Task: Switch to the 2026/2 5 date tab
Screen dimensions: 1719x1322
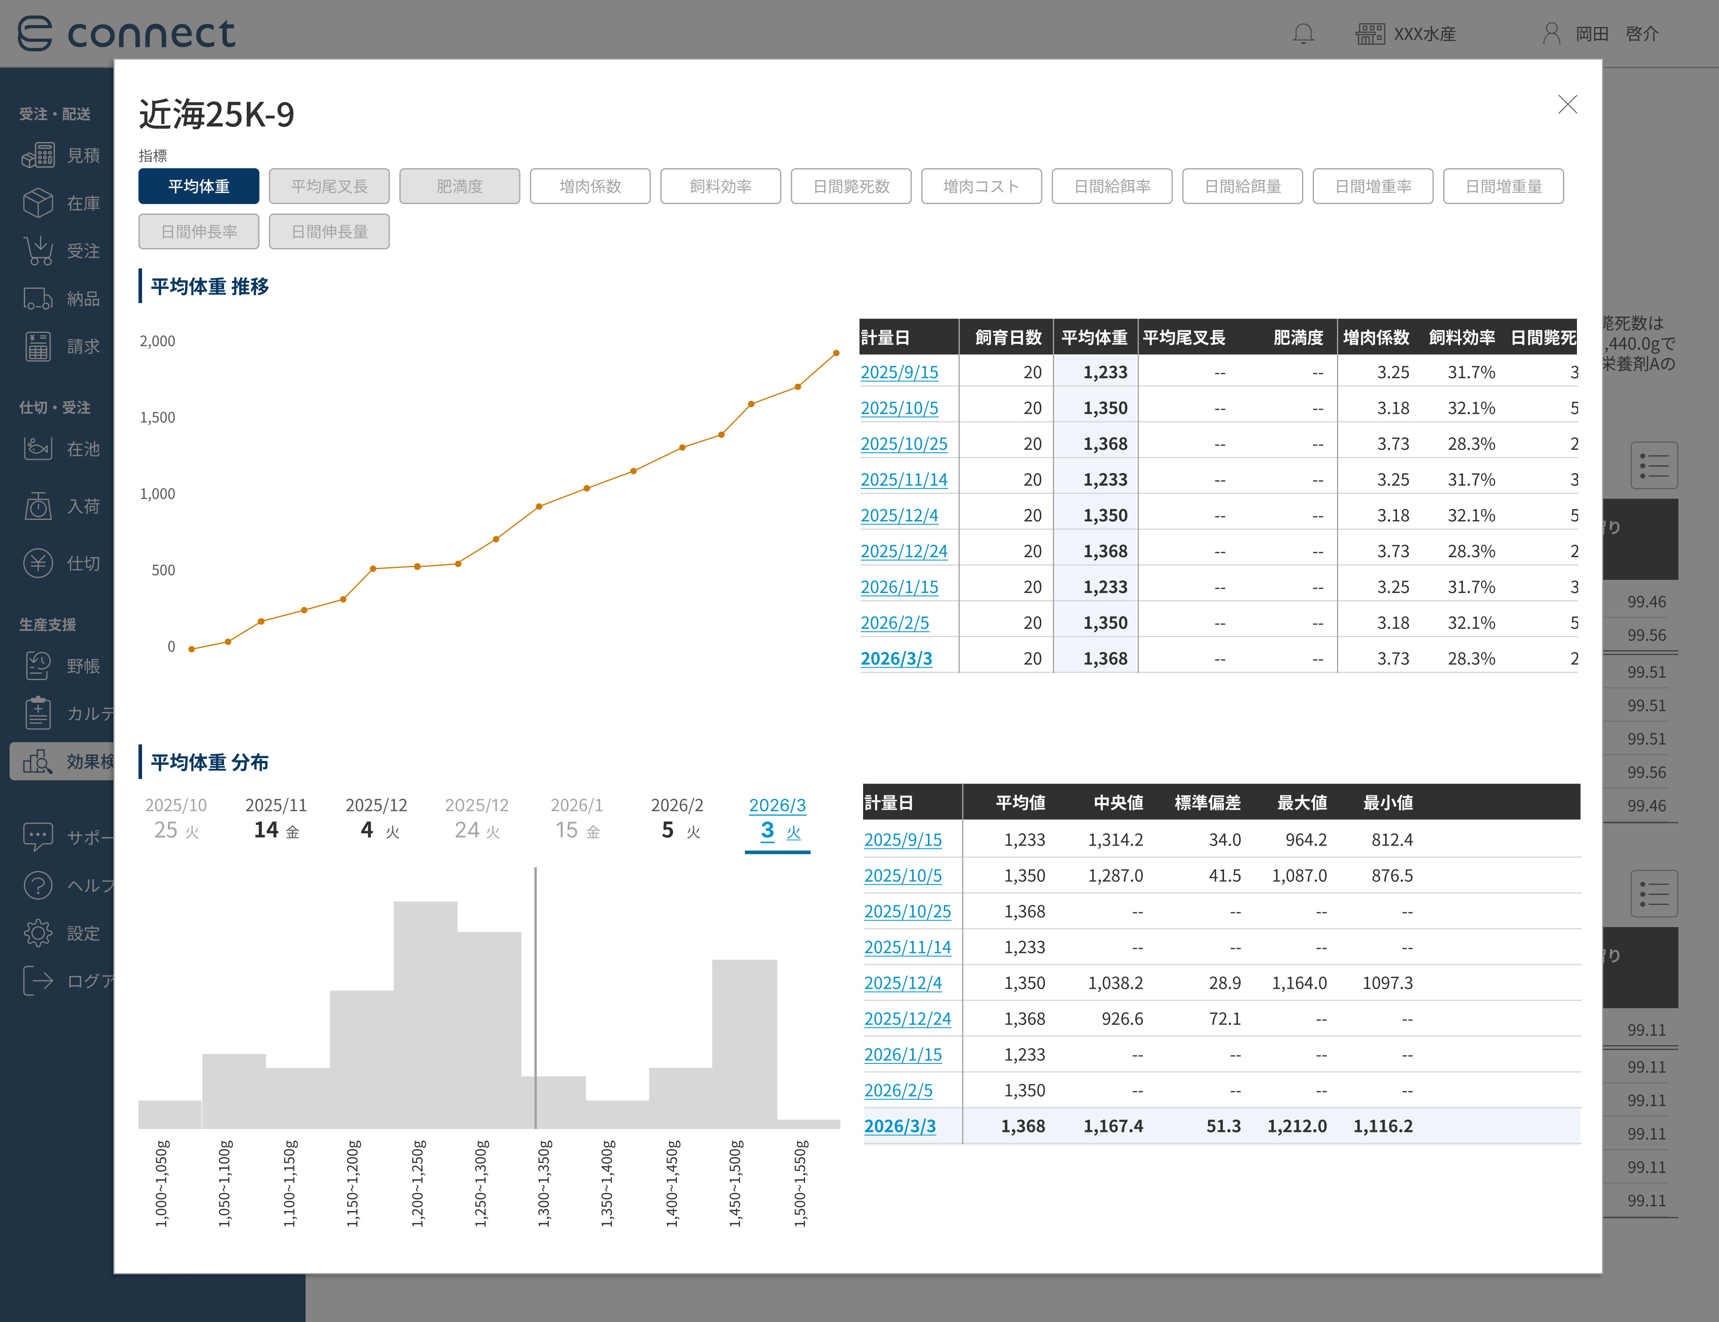Action: coord(677,818)
